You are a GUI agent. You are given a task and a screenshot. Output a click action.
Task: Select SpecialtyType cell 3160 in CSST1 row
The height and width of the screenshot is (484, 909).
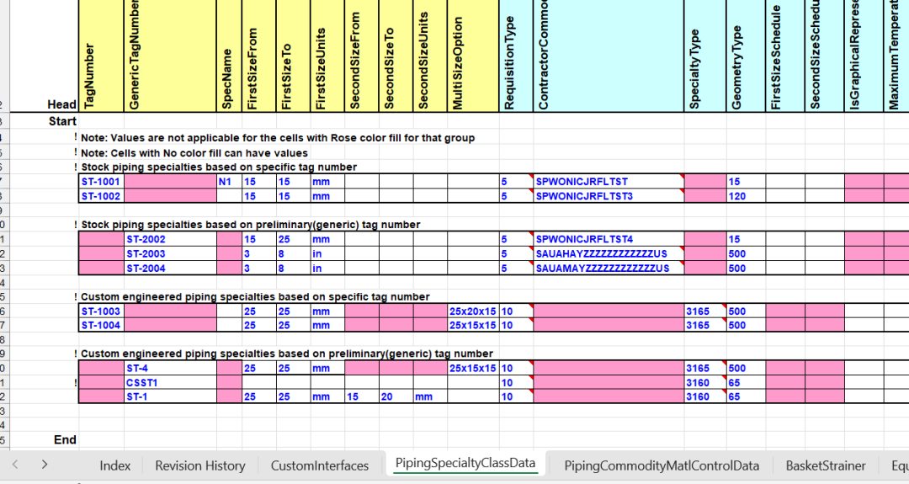pos(705,382)
